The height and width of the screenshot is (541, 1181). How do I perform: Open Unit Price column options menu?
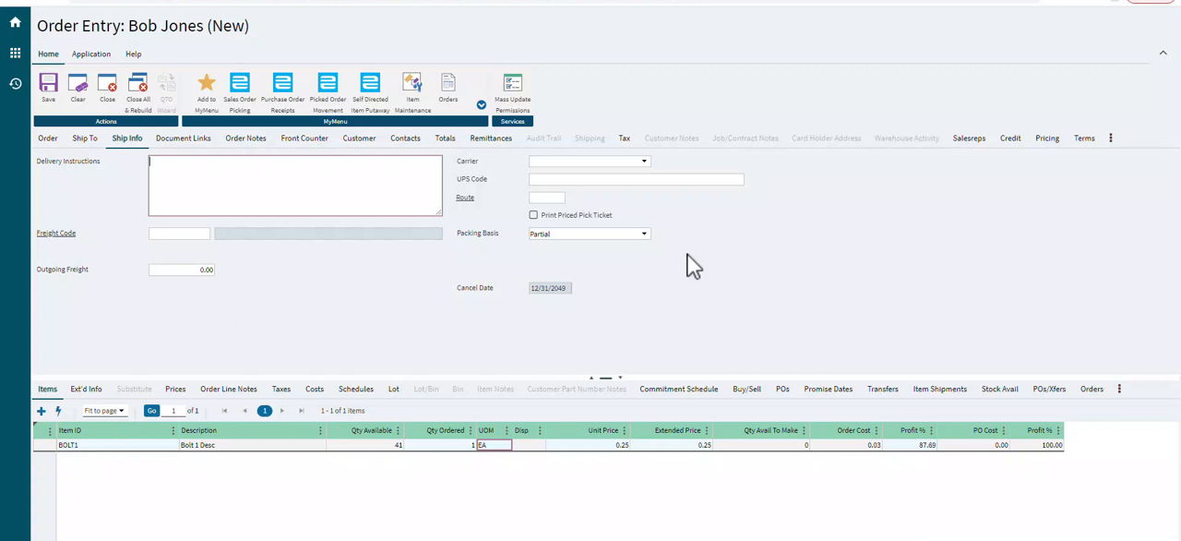tap(625, 430)
